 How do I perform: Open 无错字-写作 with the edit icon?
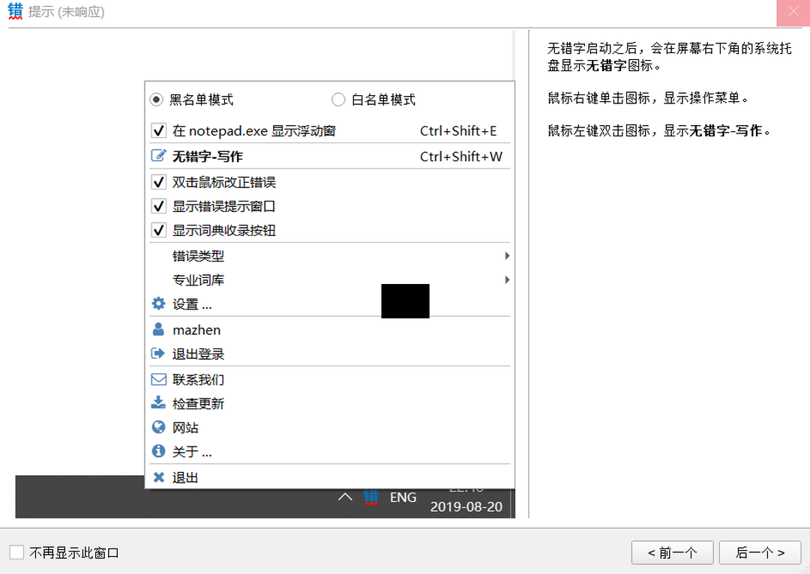(158, 156)
